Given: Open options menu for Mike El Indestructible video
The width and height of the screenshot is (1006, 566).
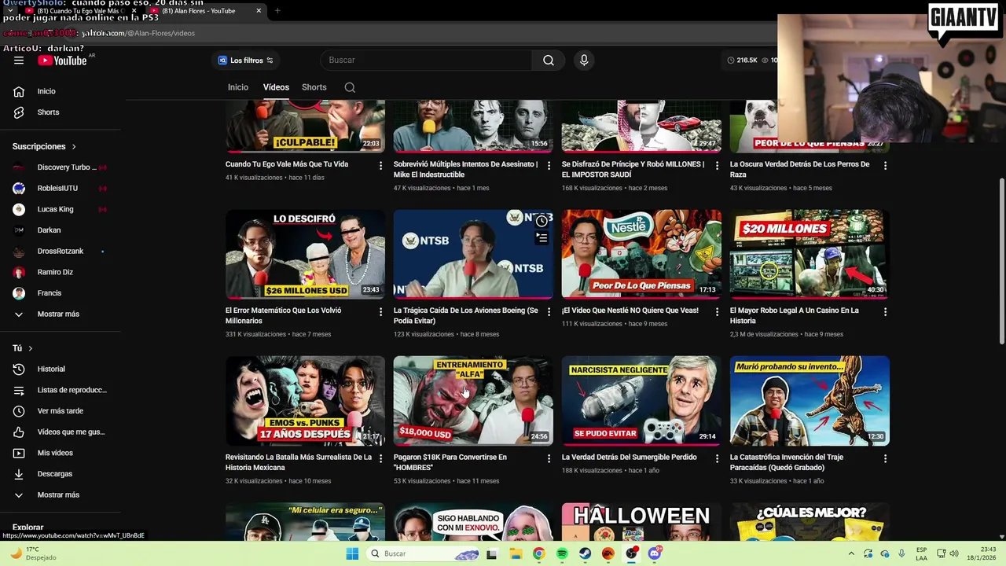Looking at the screenshot, I should click(549, 166).
